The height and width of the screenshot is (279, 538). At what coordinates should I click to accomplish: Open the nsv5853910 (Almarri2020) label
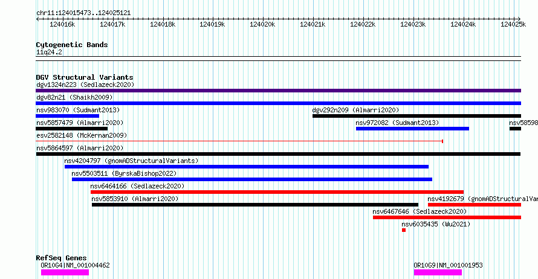pyautogui.click(x=135, y=199)
